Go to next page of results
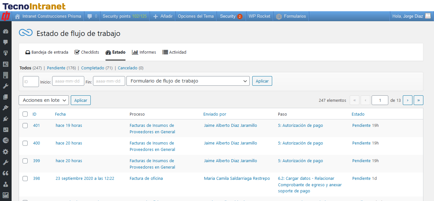The image size is (434, 201). point(407,100)
